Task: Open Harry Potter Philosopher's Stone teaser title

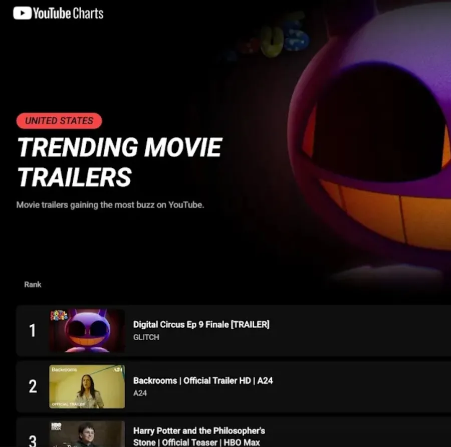Action: point(199,436)
